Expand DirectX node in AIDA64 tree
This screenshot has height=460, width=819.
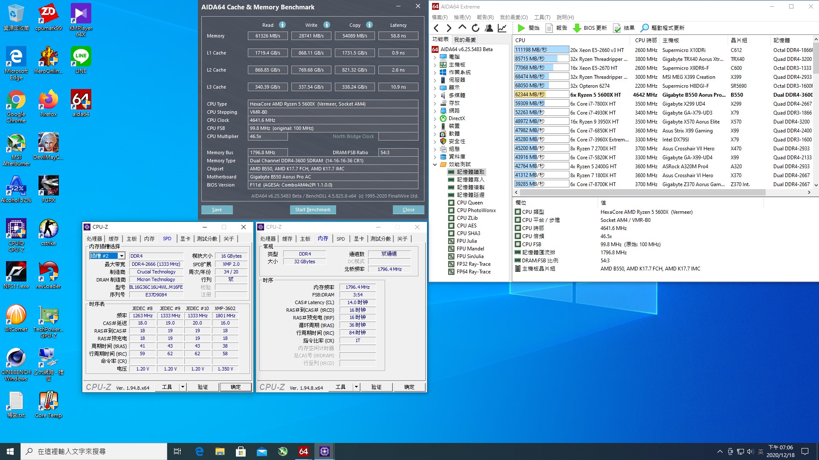[435, 118]
